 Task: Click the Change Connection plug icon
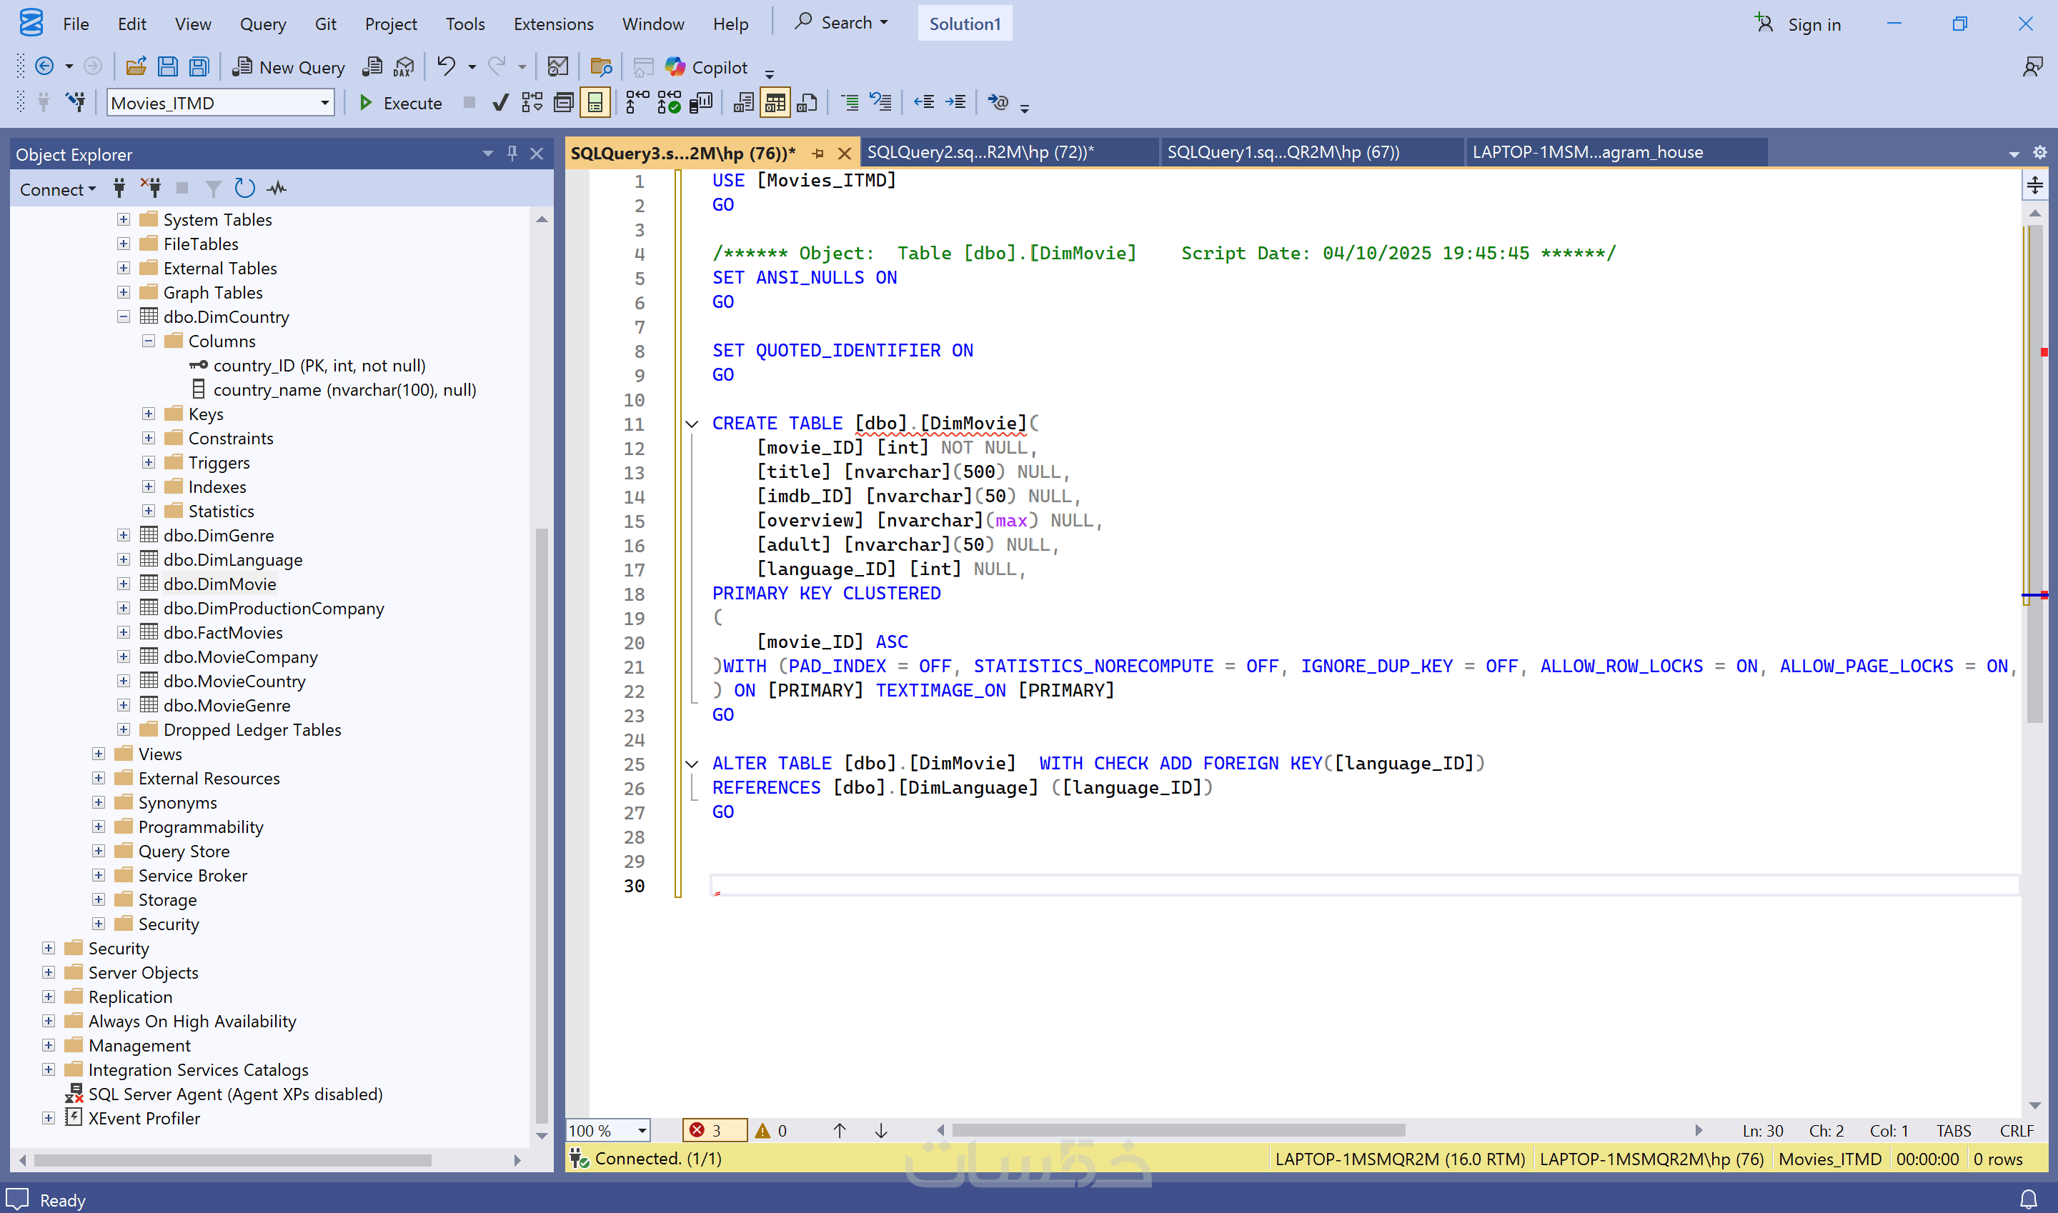coord(75,102)
